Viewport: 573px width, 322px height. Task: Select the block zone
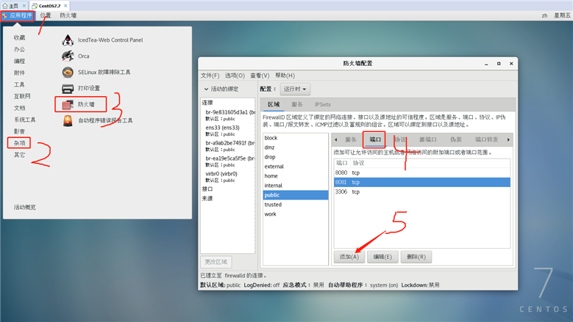[x=295, y=138]
